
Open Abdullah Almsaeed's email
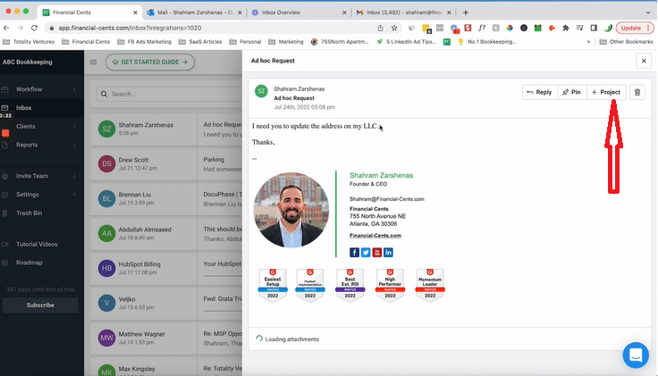166,233
